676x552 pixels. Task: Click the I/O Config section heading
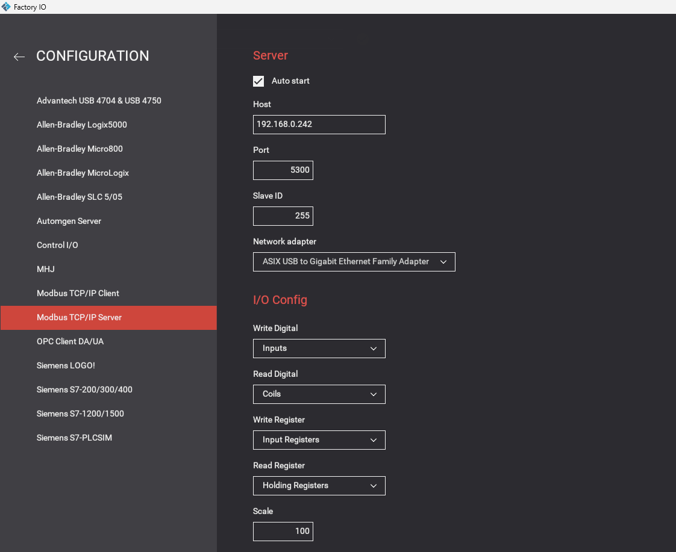coord(280,300)
